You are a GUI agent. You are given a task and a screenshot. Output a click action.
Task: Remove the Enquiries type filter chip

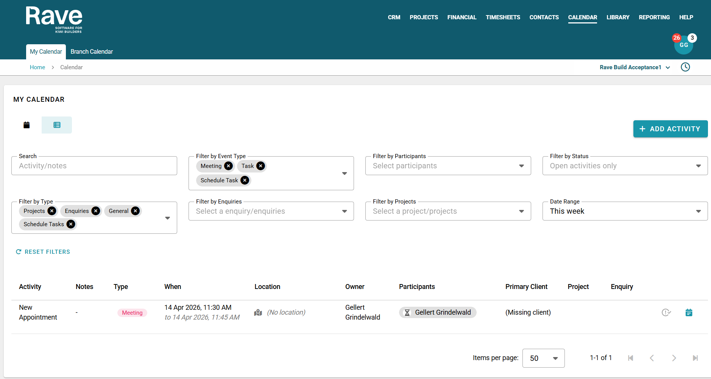[96, 211]
